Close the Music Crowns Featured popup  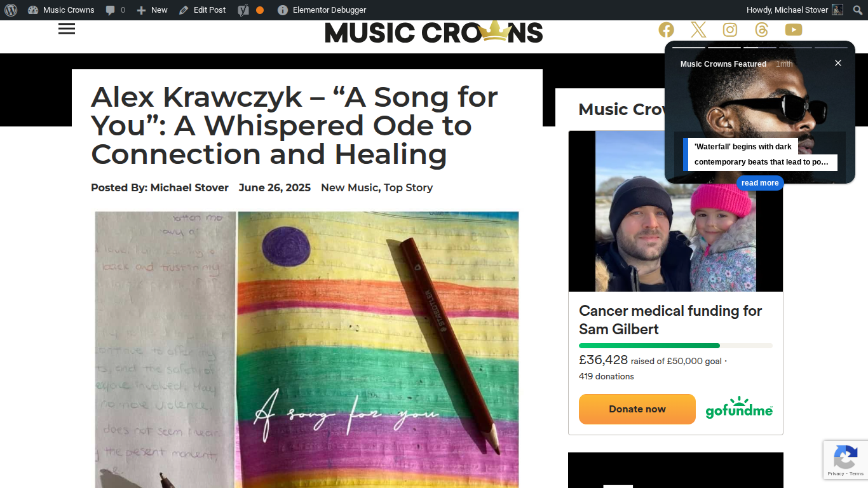click(x=838, y=63)
